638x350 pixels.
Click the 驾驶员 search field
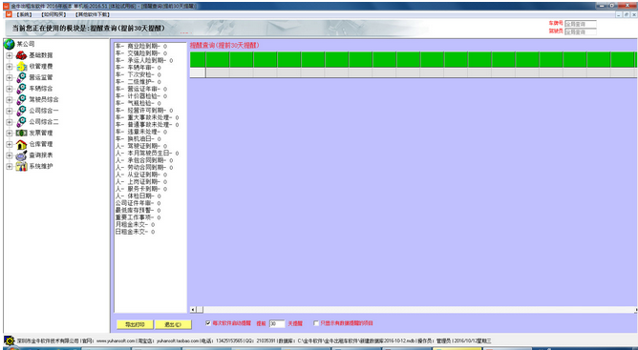coord(581,31)
